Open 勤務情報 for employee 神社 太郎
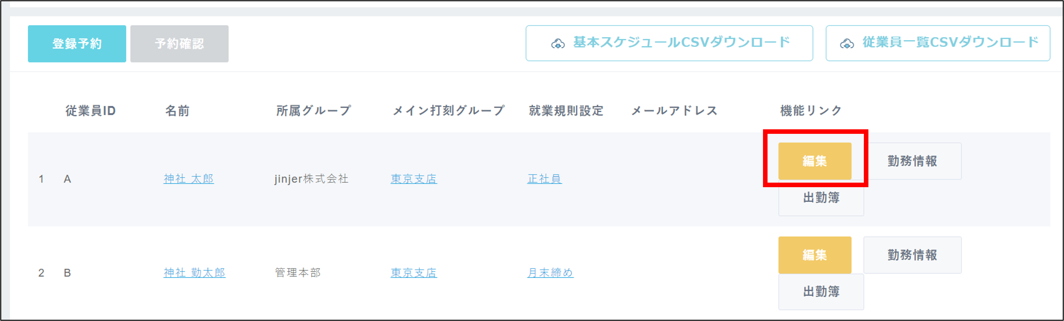1064x321 pixels. tap(912, 161)
